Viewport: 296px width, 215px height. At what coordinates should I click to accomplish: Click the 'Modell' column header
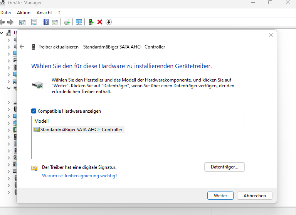pyautogui.click(x=41, y=121)
